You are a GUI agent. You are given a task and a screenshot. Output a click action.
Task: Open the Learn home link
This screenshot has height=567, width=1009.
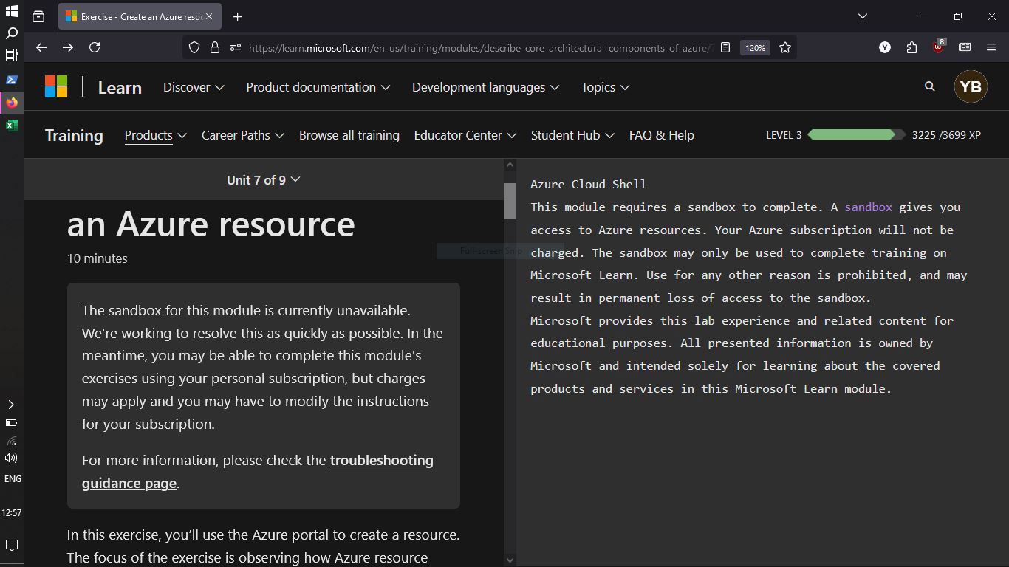click(120, 87)
